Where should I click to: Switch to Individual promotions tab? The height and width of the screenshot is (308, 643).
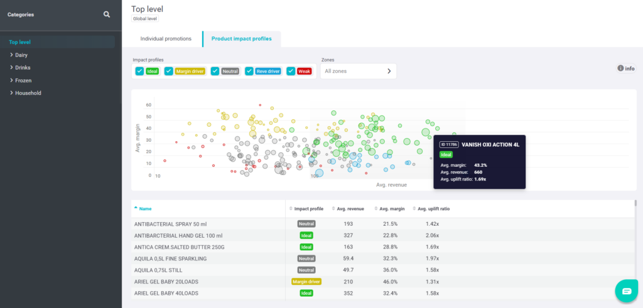(166, 39)
